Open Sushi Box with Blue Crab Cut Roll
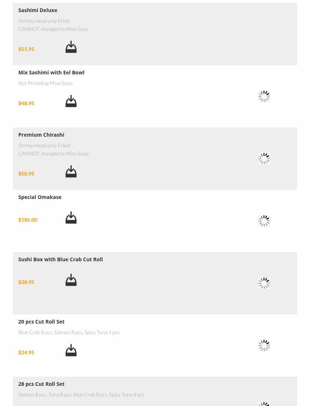Screen dimensions: 311x406 coord(60,259)
